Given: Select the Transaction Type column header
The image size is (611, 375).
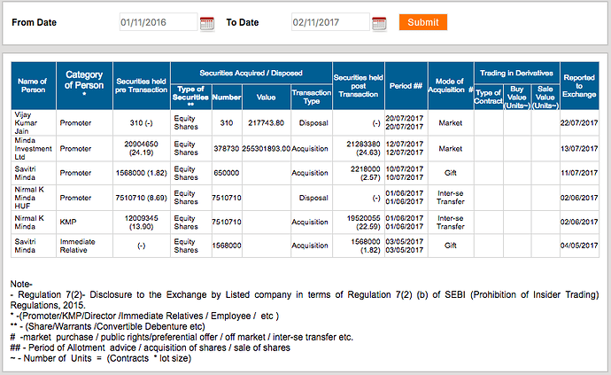Looking at the screenshot, I should [311, 96].
